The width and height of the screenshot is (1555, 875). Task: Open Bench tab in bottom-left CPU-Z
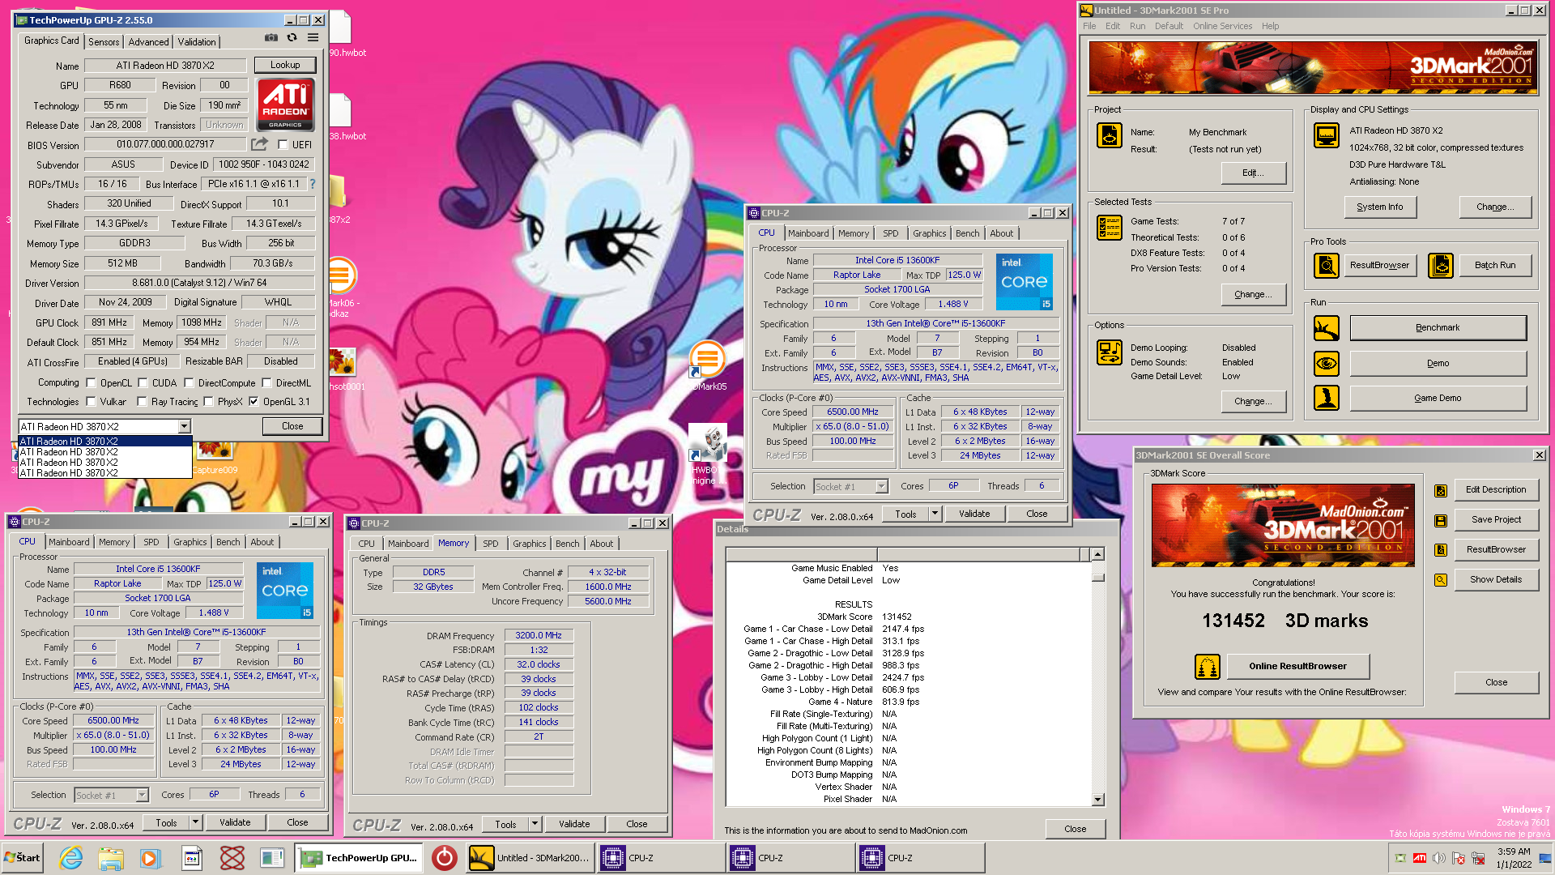(x=228, y=542)
